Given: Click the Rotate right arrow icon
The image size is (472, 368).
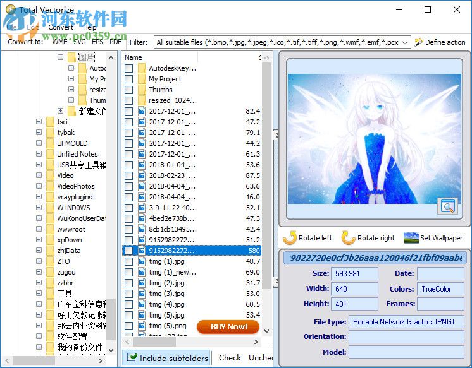Looking at the screenshot, I should pyautogui.click(x=348, y=238).
